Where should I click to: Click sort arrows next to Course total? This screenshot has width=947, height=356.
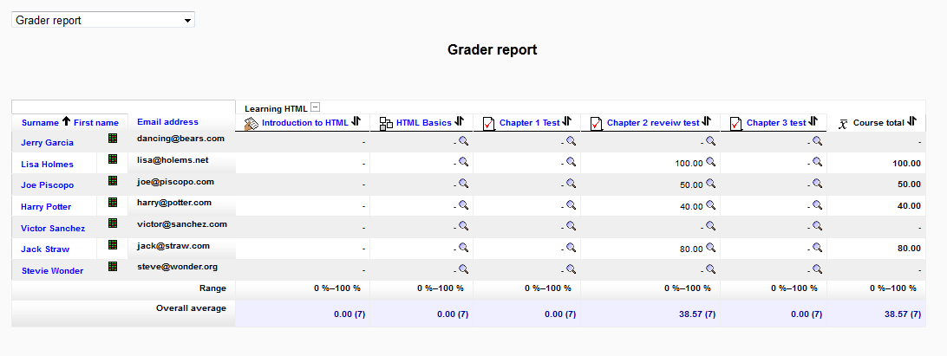[x=911, y=122]
